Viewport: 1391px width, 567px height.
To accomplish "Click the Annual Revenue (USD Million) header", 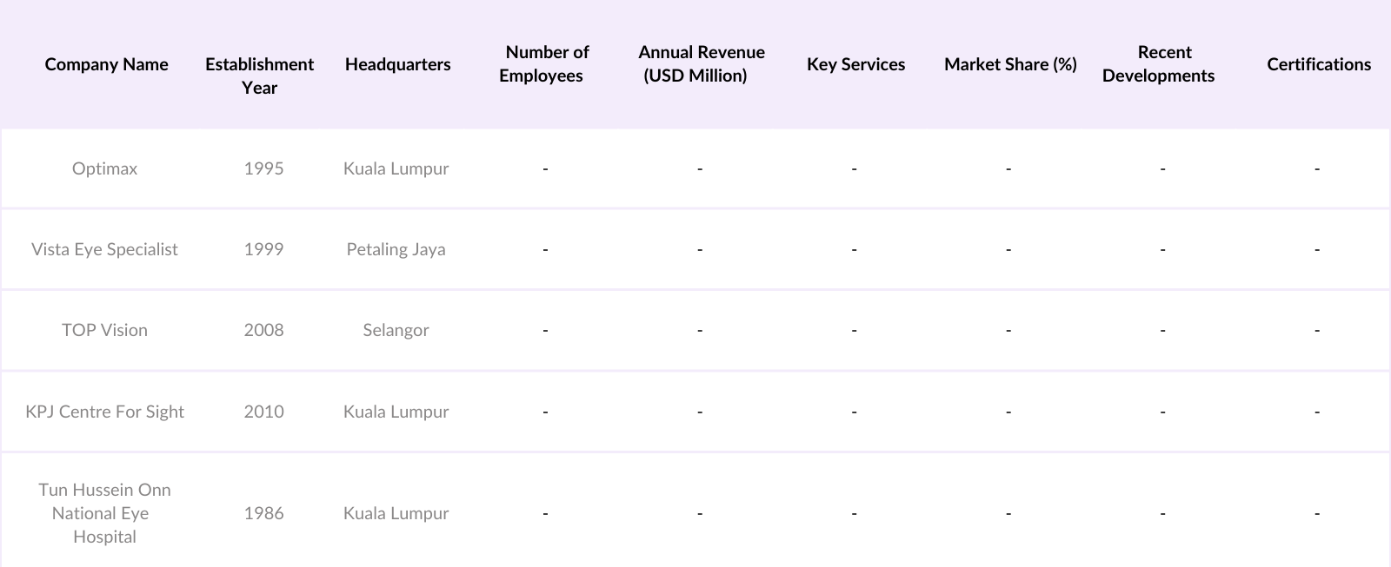I will (699, 64).
